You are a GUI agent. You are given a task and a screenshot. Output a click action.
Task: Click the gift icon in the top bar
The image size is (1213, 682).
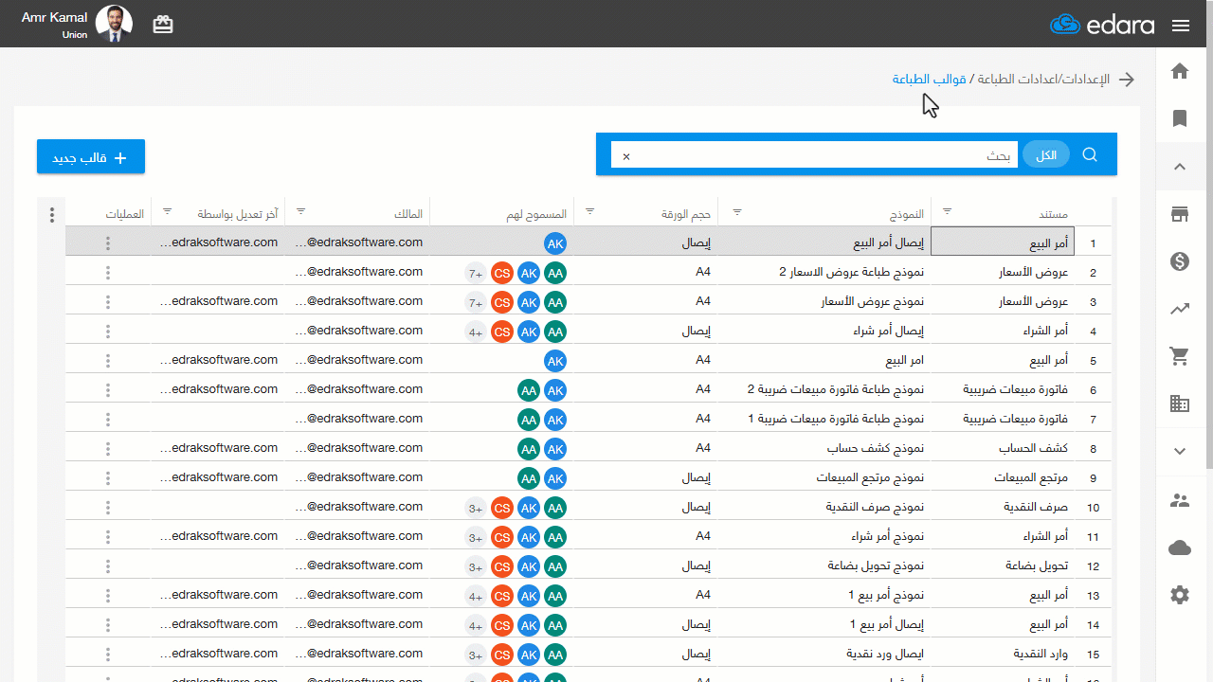click(163, 25)
